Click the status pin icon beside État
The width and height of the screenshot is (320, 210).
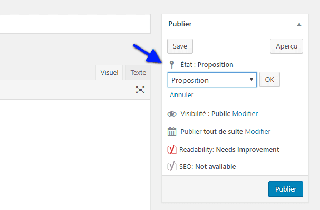pyautogui.click(x=172, y=64)
